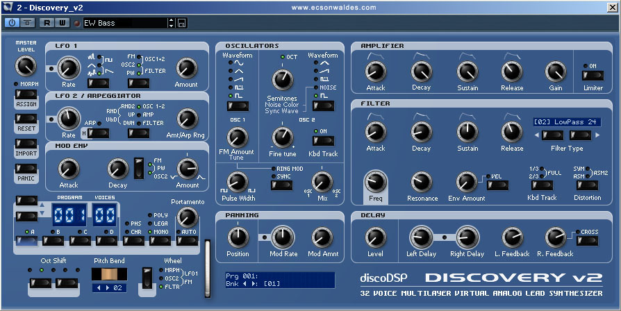621x311 pixels.
Task: Click the LFO 1 Rate knob
Action: point(69,68)
